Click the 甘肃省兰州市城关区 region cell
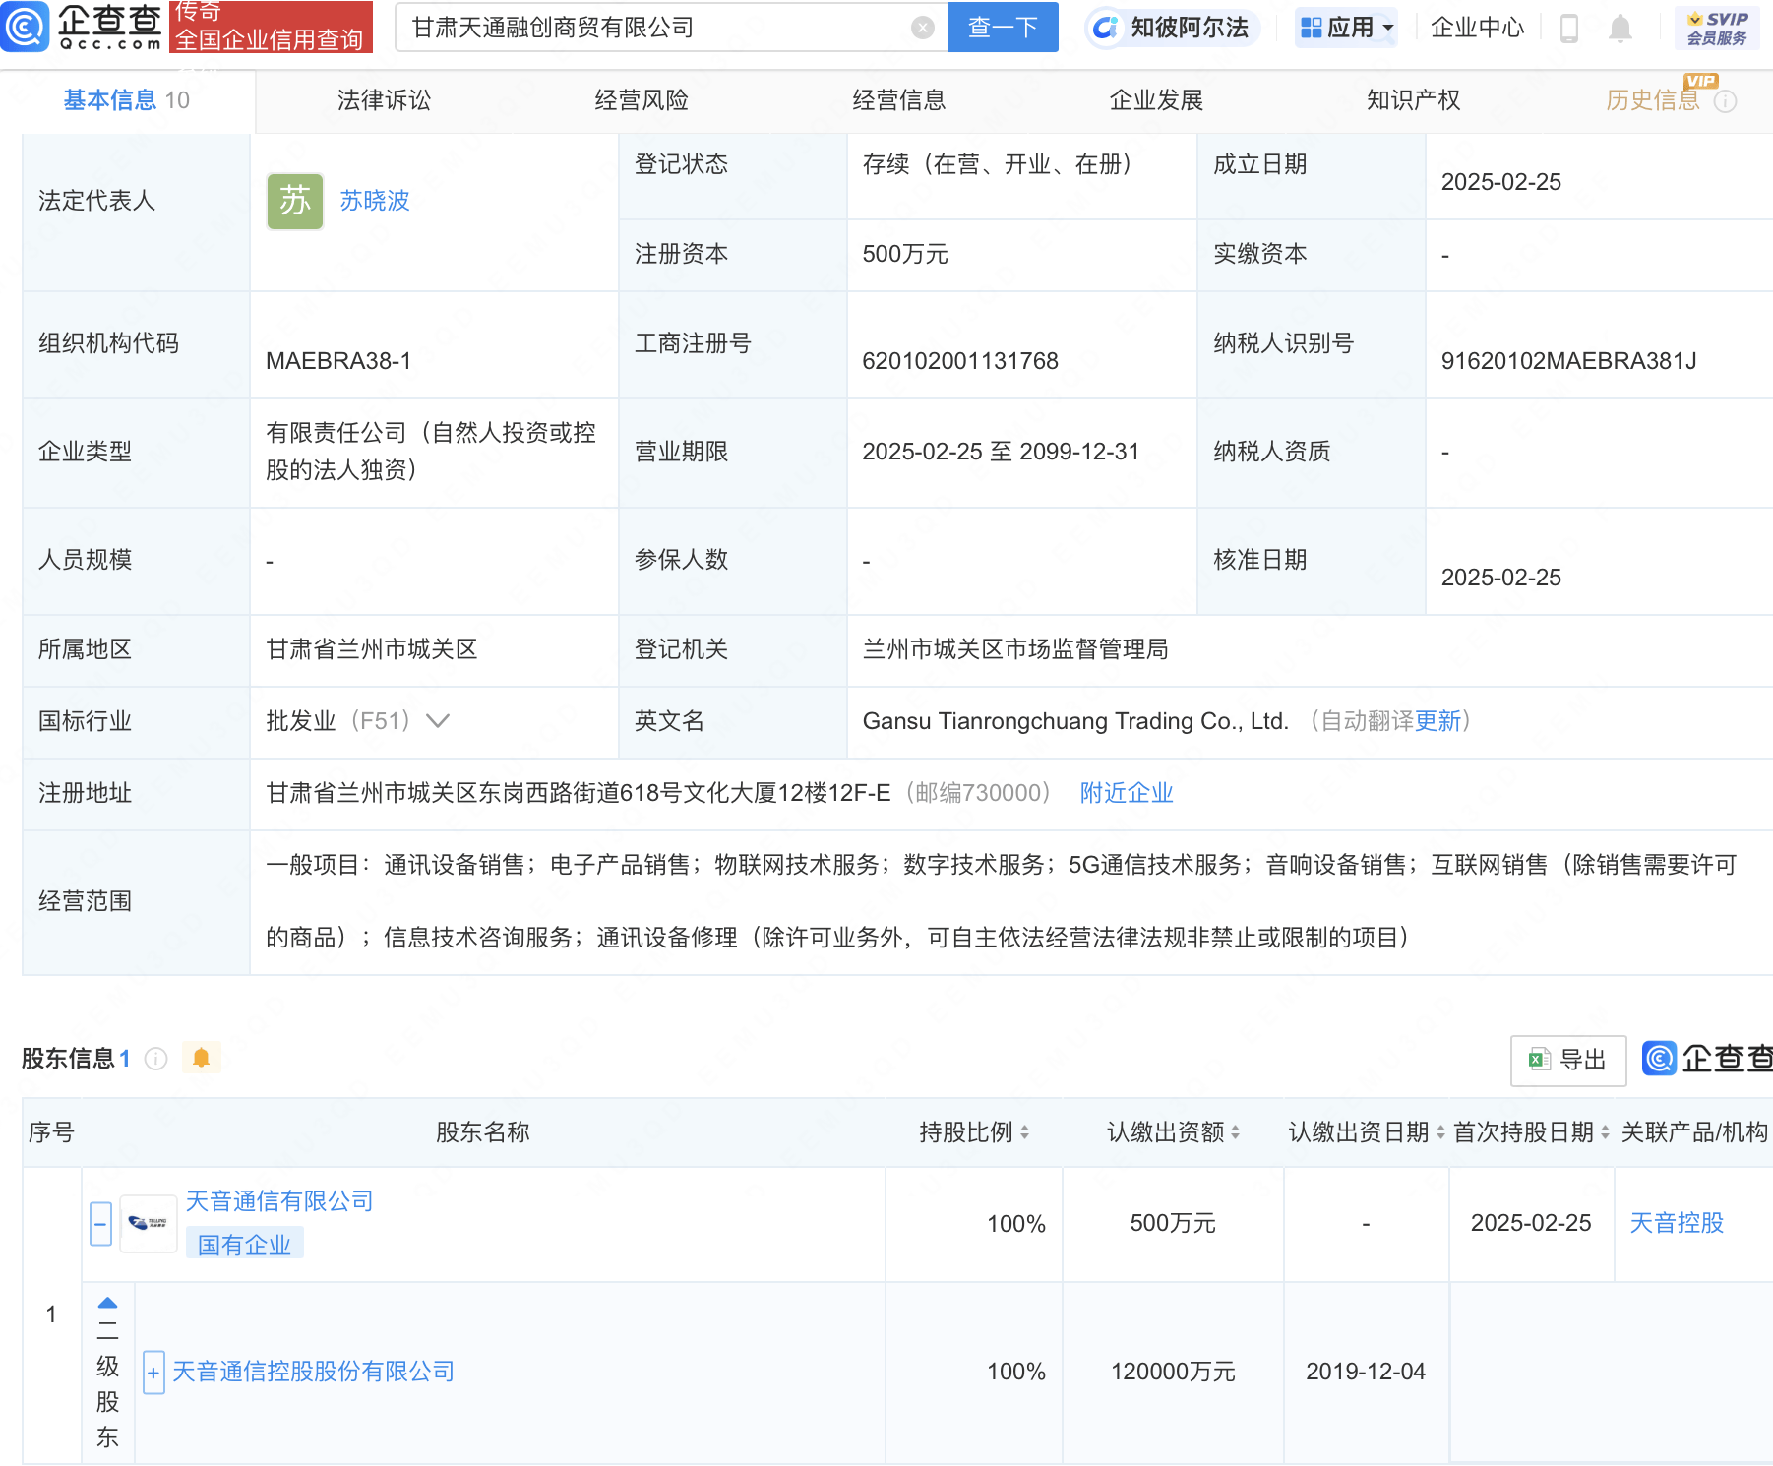This screenshot has width=1773, height=1466. point(372,649)
